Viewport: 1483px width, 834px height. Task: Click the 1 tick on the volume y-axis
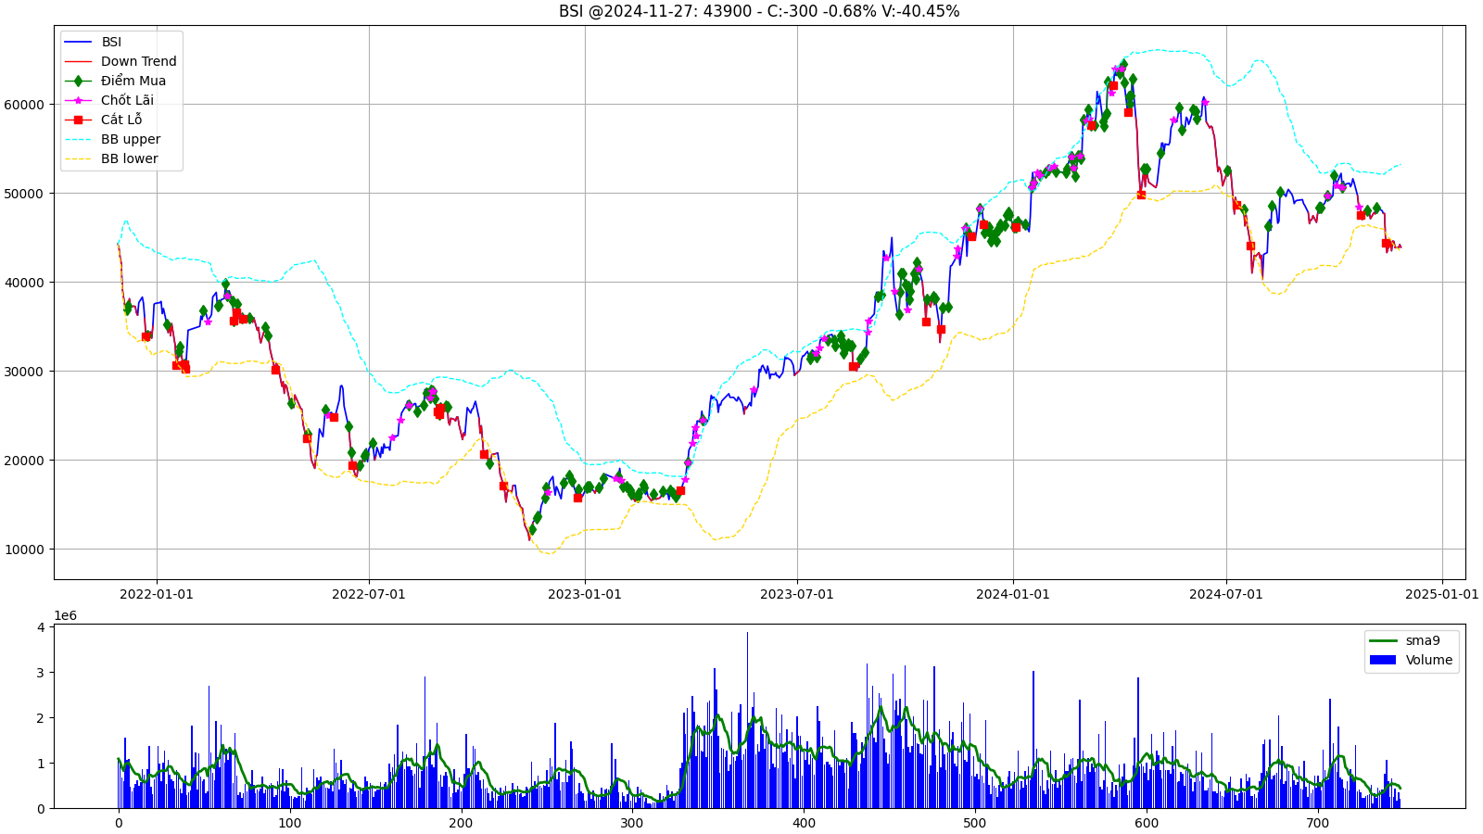click(41, 764)
